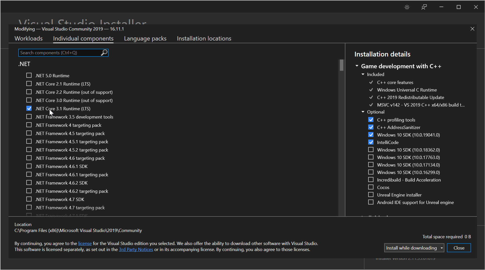Close the Modifying dialog with X
Viewport: 485px width, 270px height.
(x=472, y=29)
